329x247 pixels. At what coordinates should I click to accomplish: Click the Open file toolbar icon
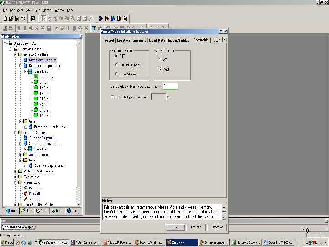pyautogui.click(x=11, y=19)
